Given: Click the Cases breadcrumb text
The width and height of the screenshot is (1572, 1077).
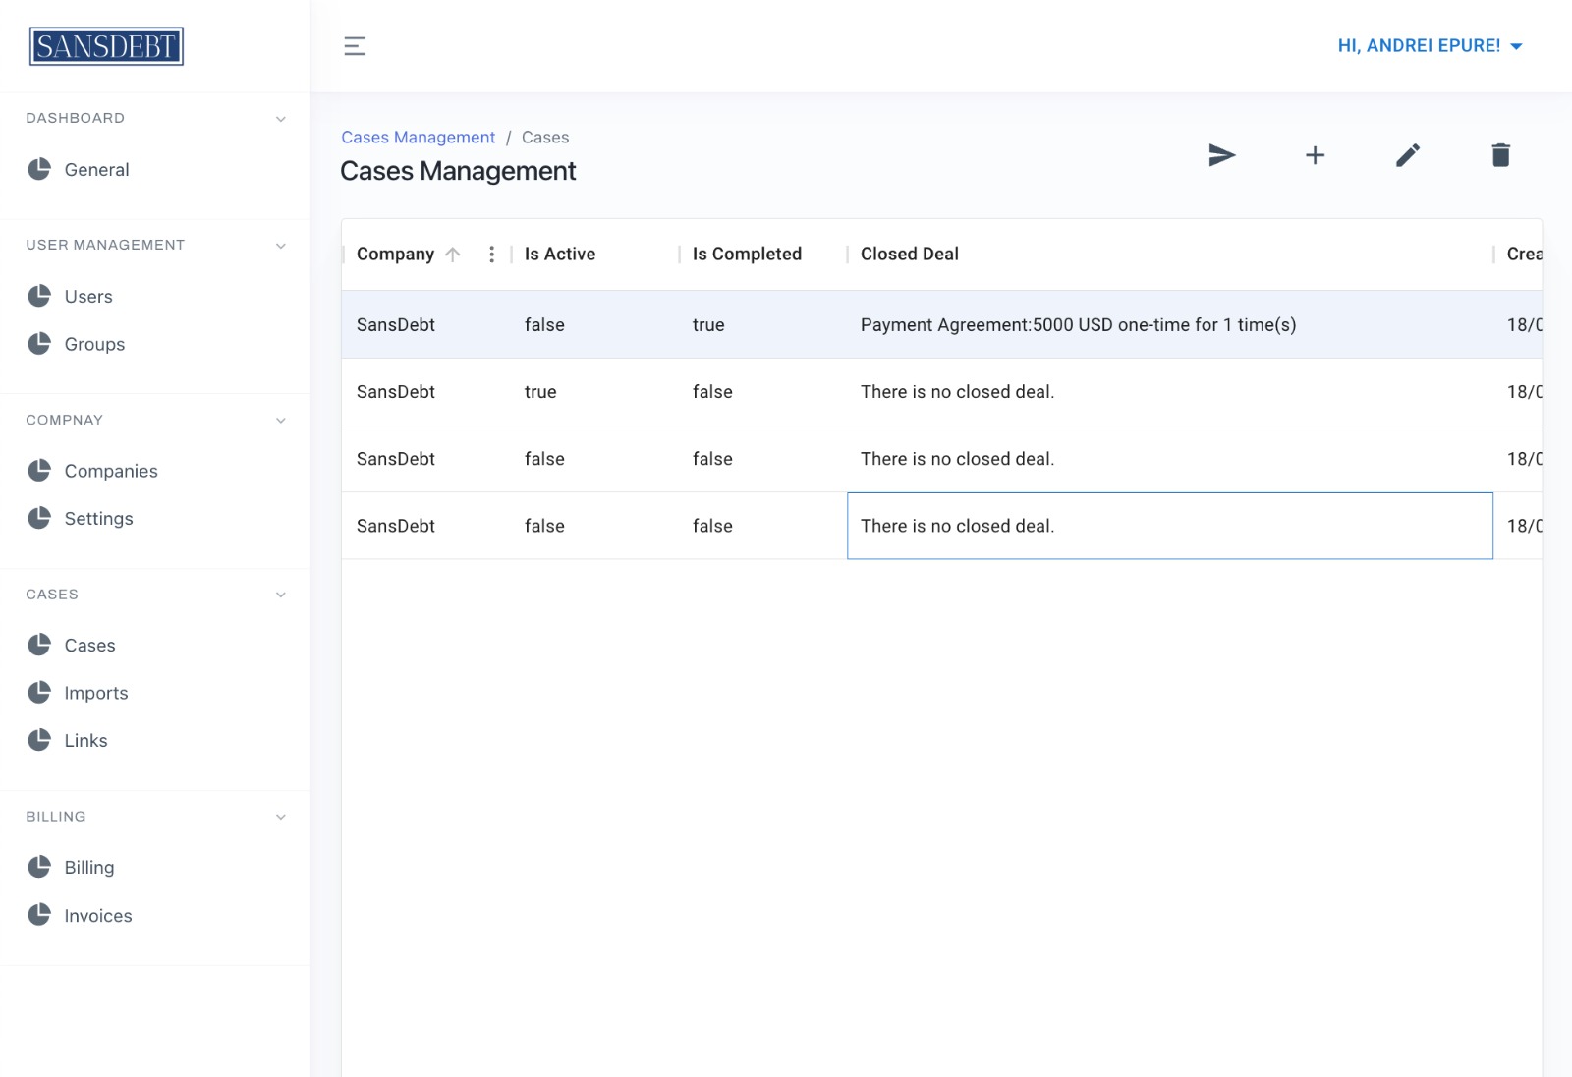Looking at the screenshot, I should tap(545, 138).
